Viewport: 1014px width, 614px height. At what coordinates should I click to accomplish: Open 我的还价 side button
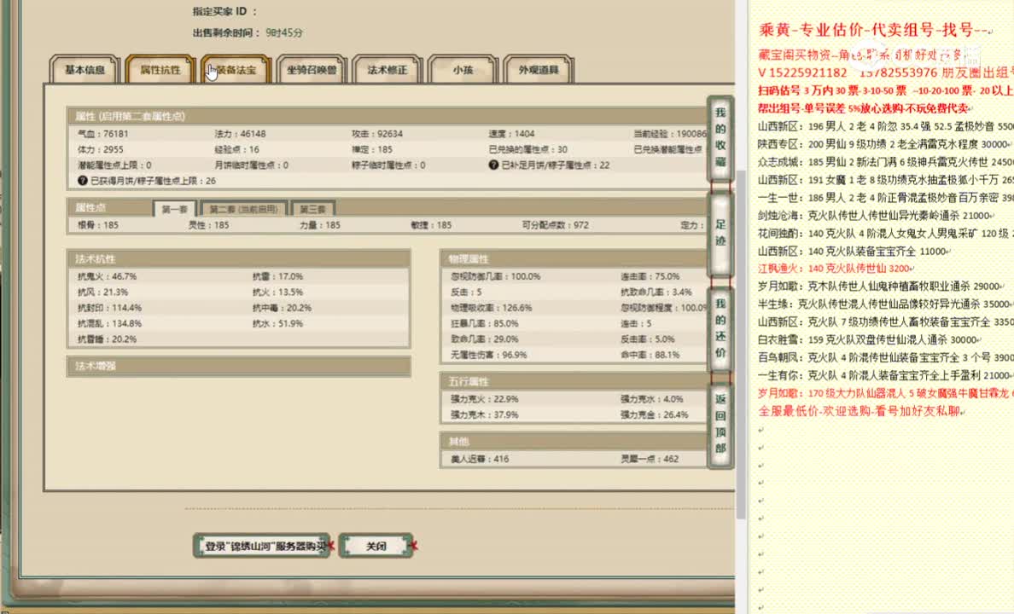720,328
